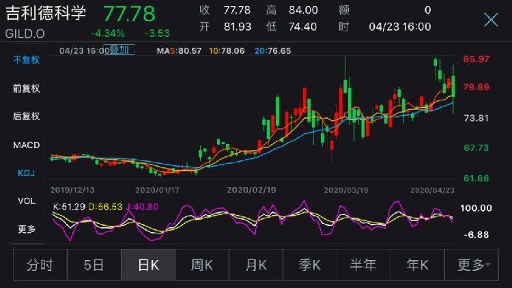Select the 周K weekly candlestick tab
The width and height of the screenshot is (512, 288).
(202, 265)
